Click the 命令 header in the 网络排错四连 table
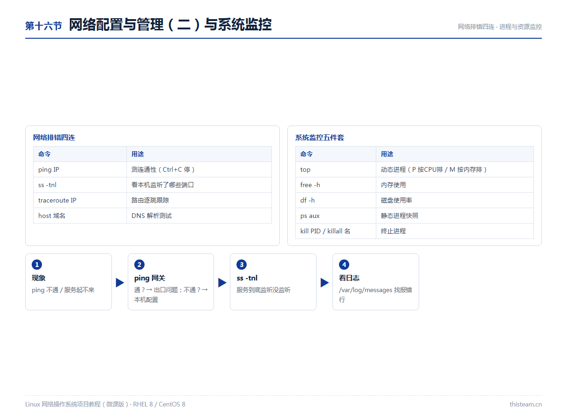 coord(80,154)
